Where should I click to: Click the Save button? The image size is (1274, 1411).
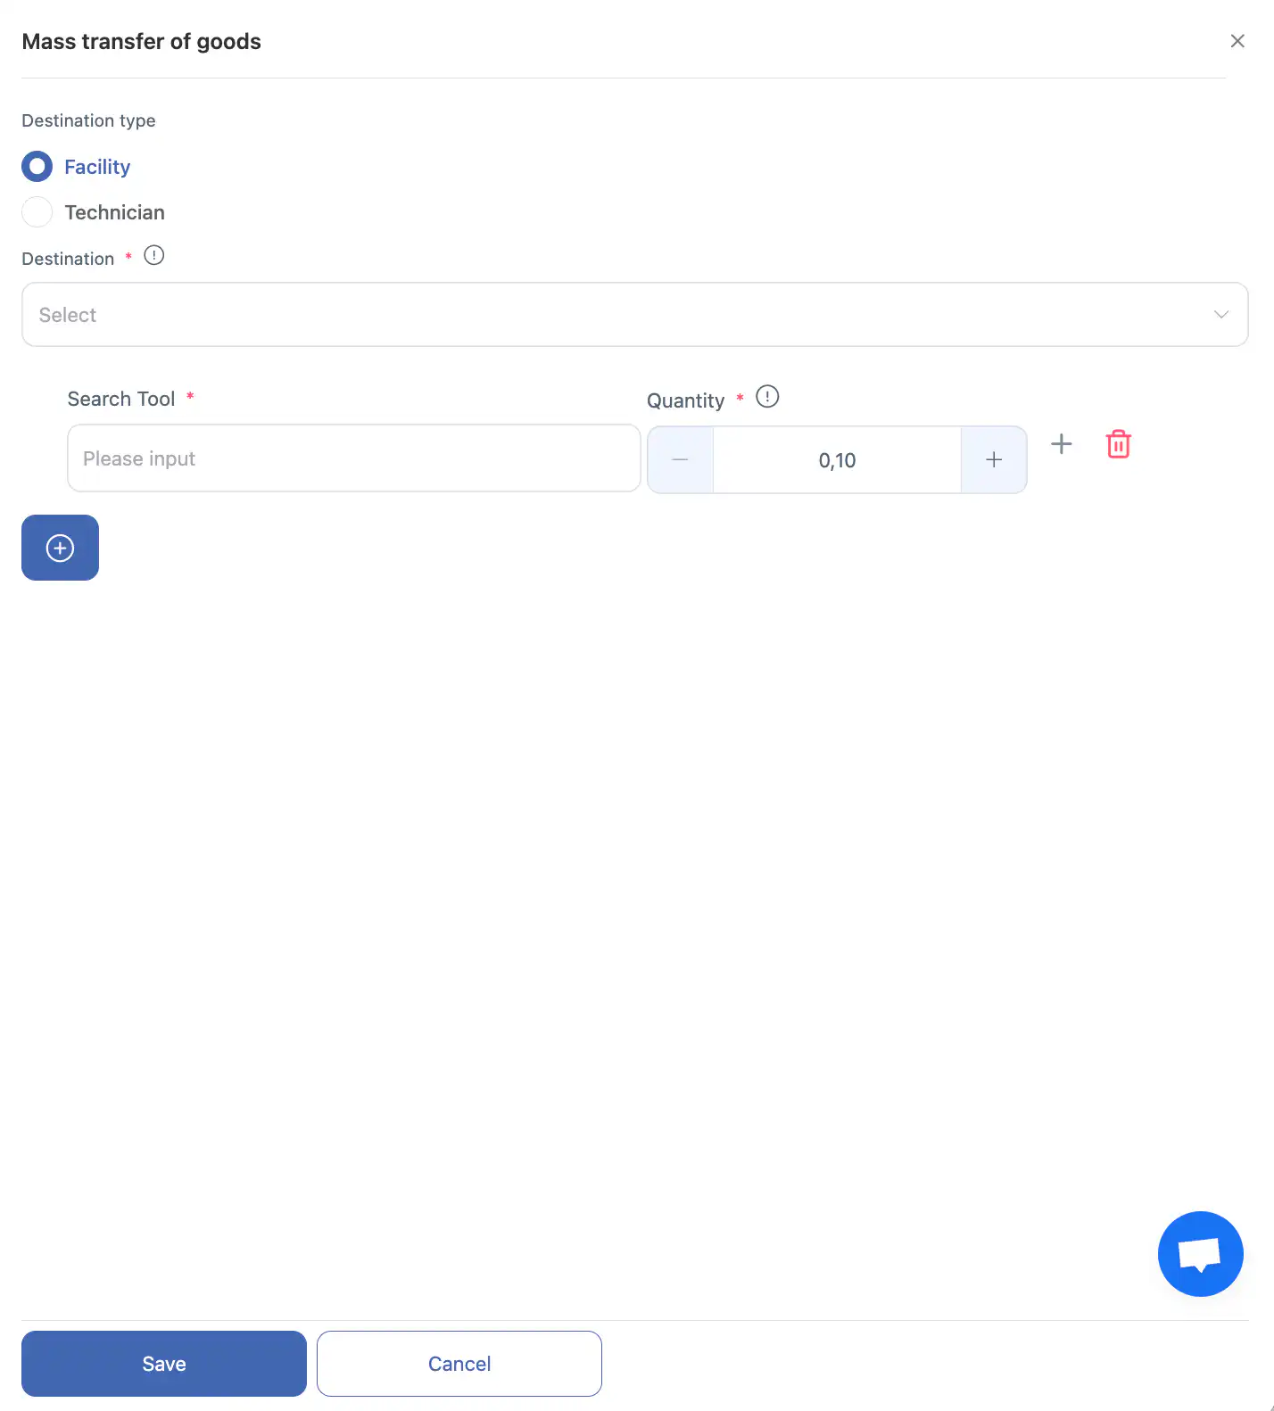pos(164,1364)
